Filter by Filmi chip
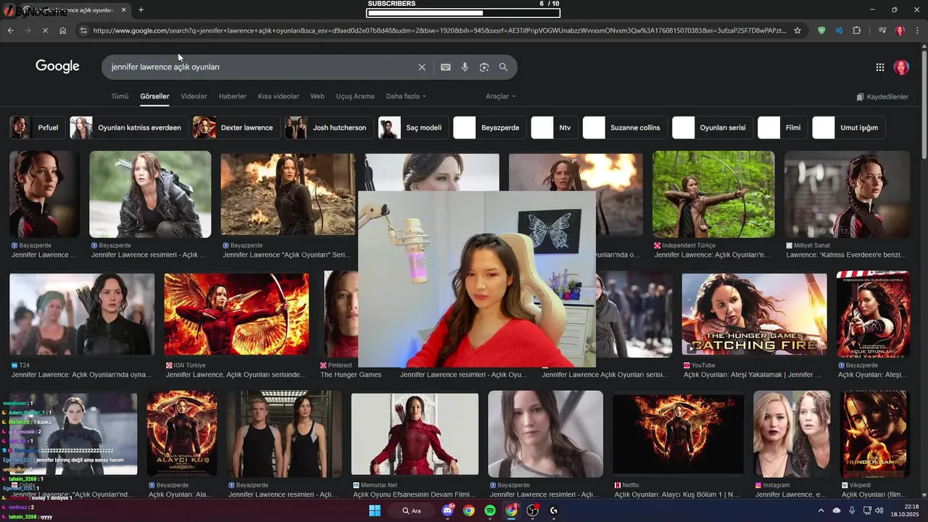 click(x=783, y=128)
